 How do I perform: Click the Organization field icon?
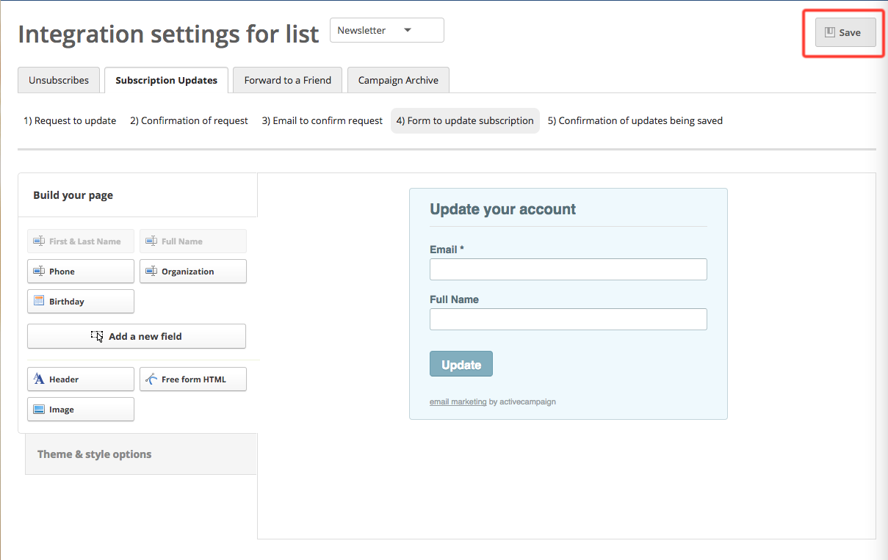[151, 271]
